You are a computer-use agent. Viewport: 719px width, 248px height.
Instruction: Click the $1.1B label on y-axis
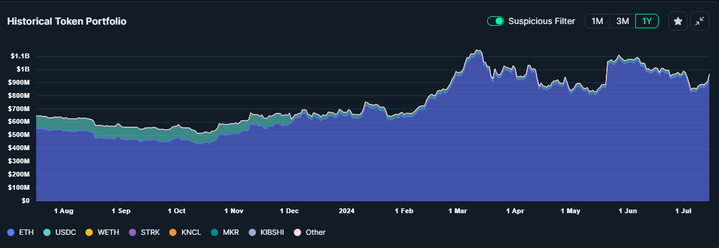tap(20, 56)
